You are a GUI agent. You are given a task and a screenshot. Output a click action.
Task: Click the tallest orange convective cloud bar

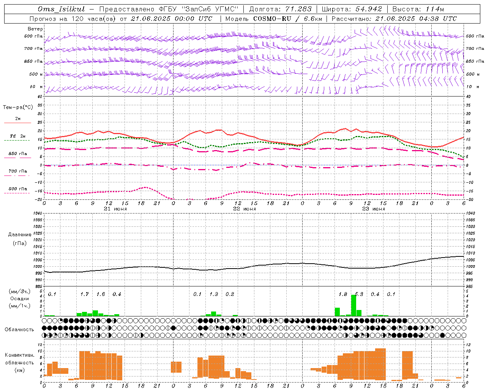point(380,364)
